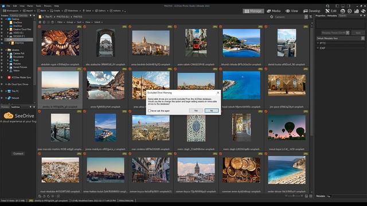Screen dimensions: 367x206
Task: Select DESIGN (F:) drive in folder tree
Action: pos(19,37)
